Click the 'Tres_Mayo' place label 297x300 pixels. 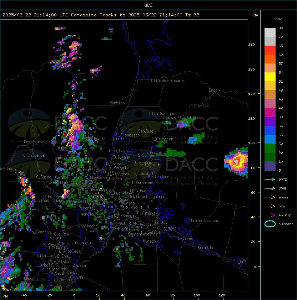(x=118, y=151)
